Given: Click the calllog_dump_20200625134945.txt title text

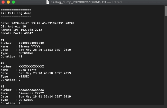Looking at the screenshot, I should click(78, 2).
